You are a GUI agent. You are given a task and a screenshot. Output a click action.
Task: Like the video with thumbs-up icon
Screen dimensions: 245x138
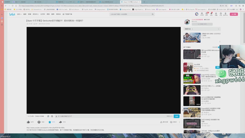click(28, 122)
